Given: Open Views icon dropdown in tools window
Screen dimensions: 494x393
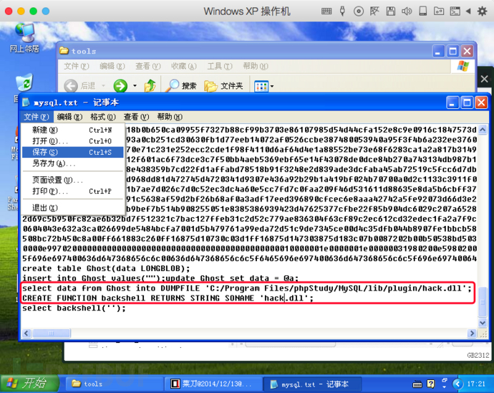Looking at the screenshot, I should pyautogui.click(x=263, y=86).
